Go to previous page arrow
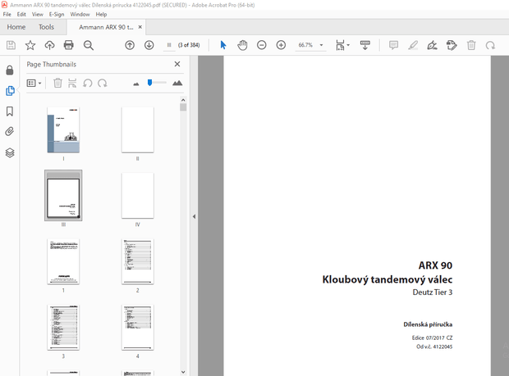The width and height of the screenshot is (509, 376). click(x=130, y=45)
